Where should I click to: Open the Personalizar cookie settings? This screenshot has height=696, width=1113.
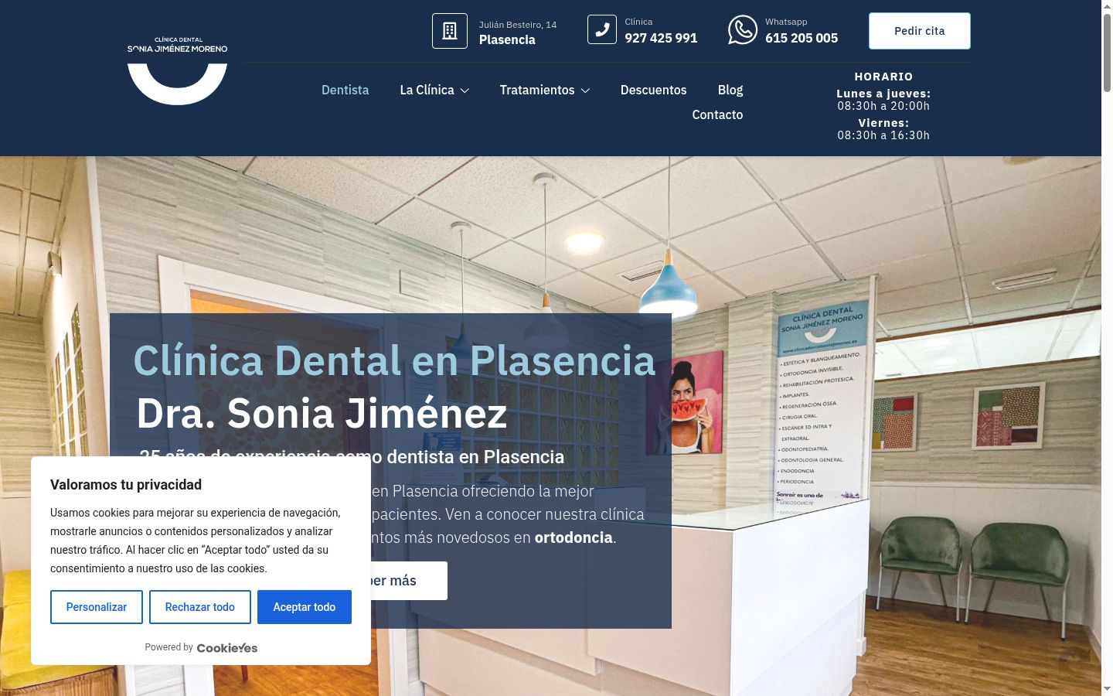(97, 607)
